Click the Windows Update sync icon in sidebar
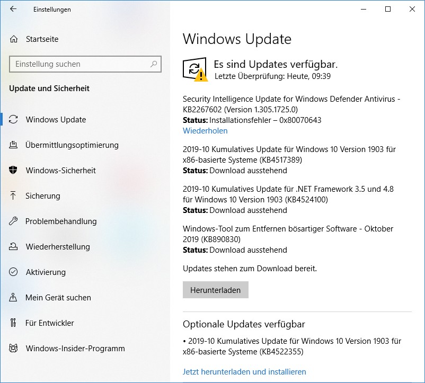Screen dimensions: 425x383 click(13, 119)
